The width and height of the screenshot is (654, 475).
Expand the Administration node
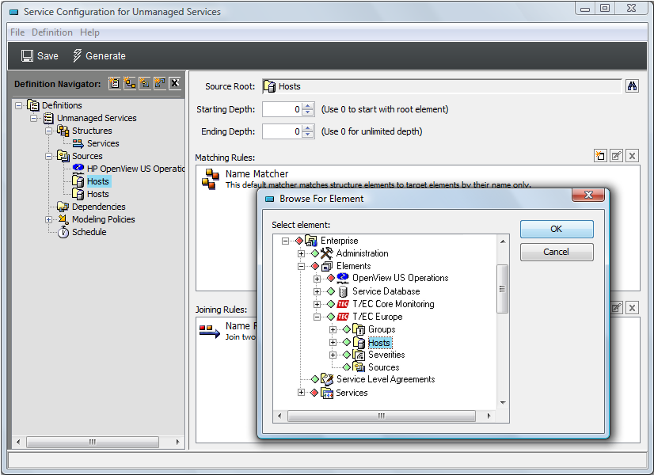301,253
